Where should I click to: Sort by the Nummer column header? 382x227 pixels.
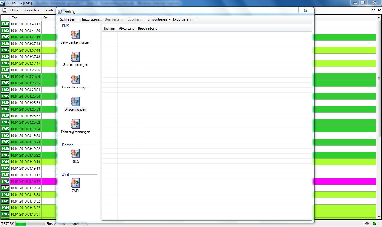tap(110, 28)
